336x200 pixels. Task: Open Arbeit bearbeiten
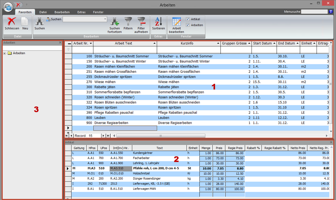(176, 22)
